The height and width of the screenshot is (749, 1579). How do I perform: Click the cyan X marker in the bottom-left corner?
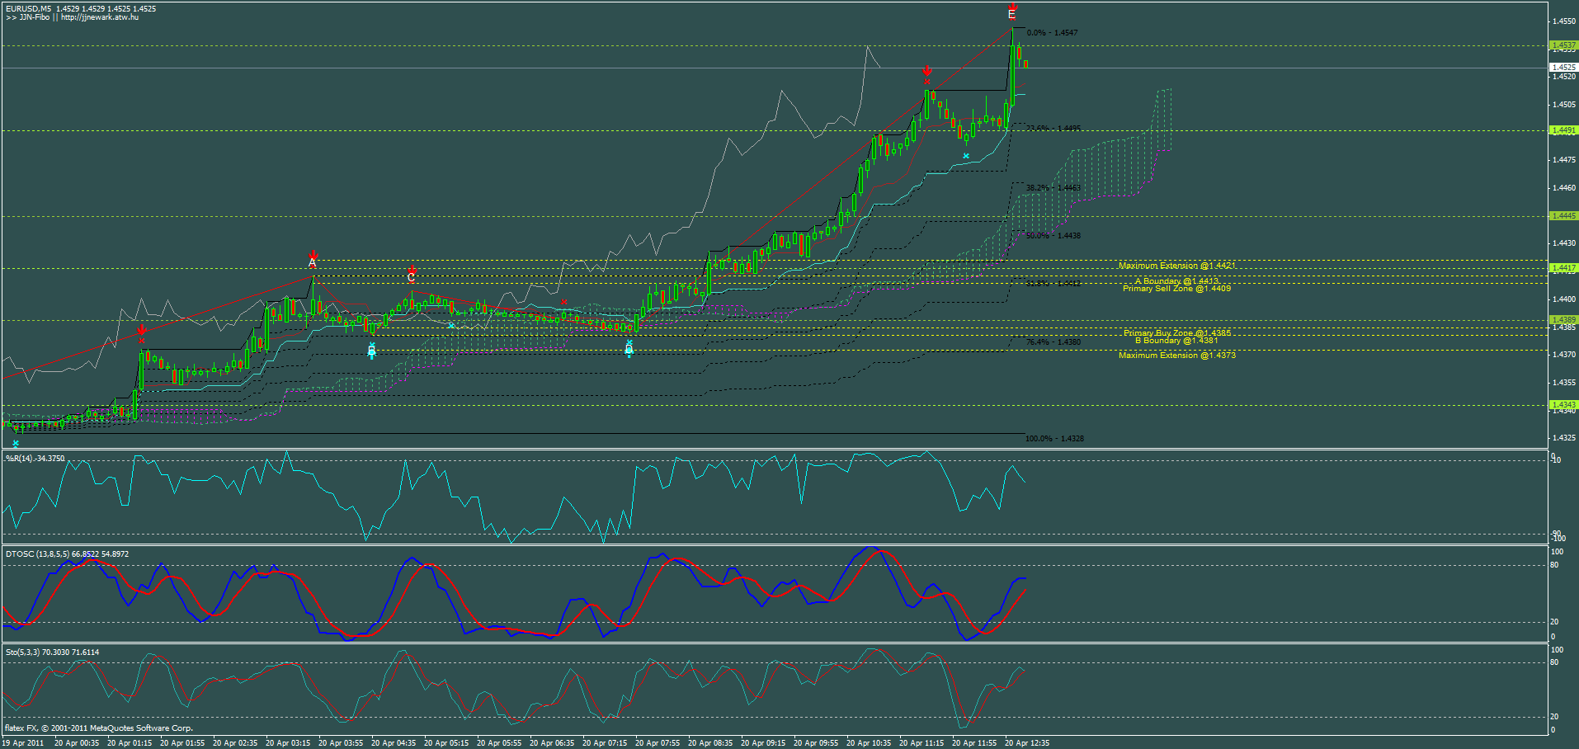click(15, 442)
